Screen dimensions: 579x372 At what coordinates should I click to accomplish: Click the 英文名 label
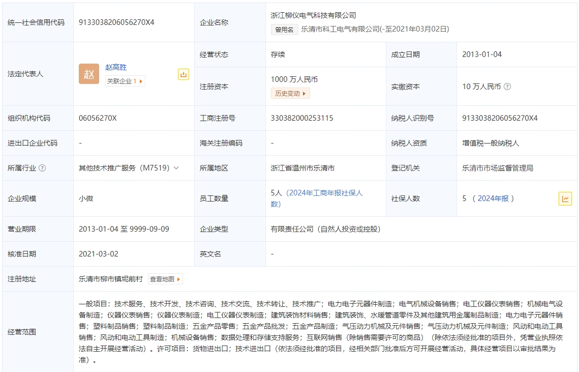click(210, 254)
